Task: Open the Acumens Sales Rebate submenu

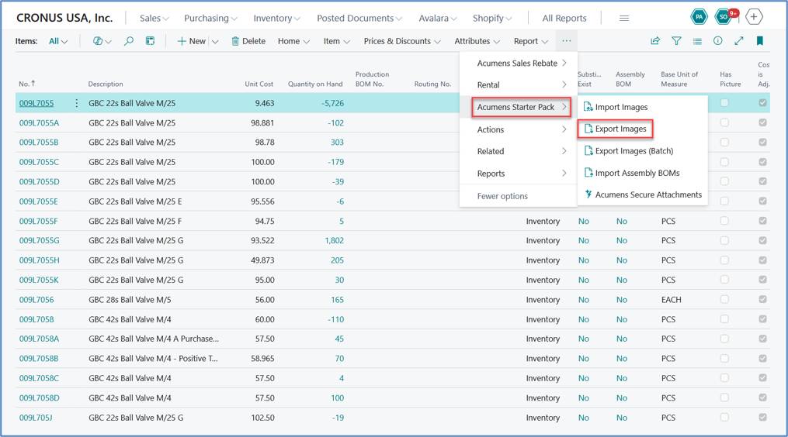Action: 519,63
